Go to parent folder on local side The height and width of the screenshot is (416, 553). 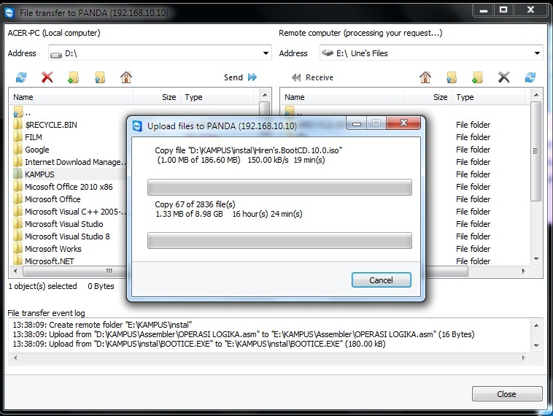point(100,77)
